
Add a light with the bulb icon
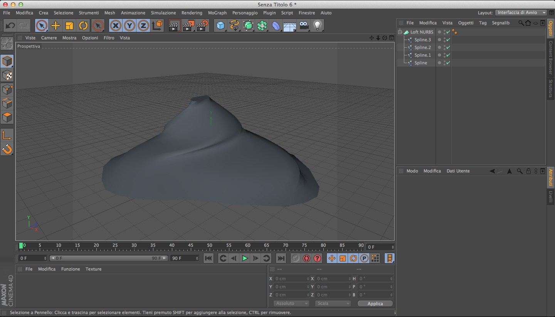pos(317,26)
